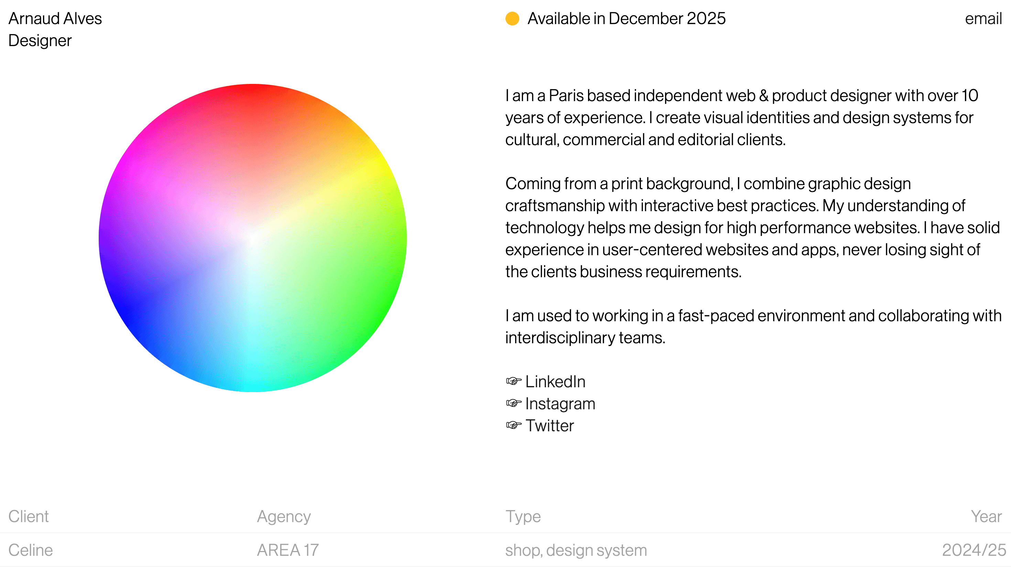This screenshot has height=573, width=1011.
Task: Click the AREA 17 agency entry
Action: (x=289, y=550)
